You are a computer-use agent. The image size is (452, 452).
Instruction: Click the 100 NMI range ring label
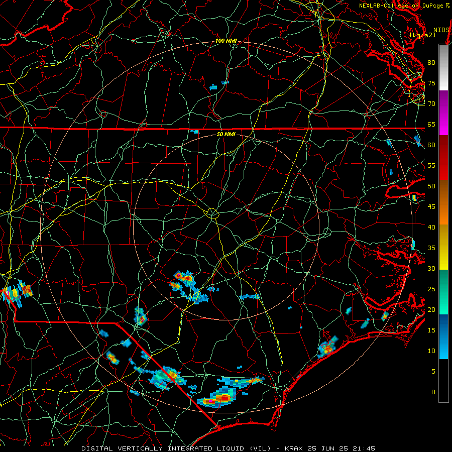pos(226,41)
